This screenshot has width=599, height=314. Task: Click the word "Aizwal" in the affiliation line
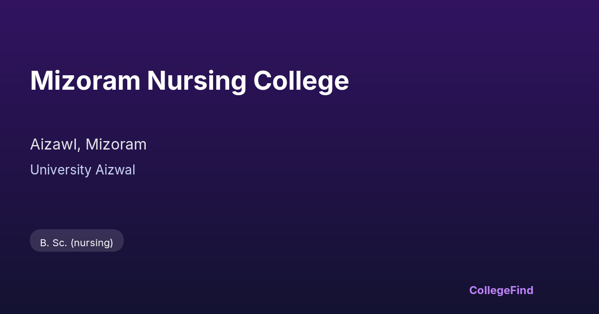click(115, 170)
